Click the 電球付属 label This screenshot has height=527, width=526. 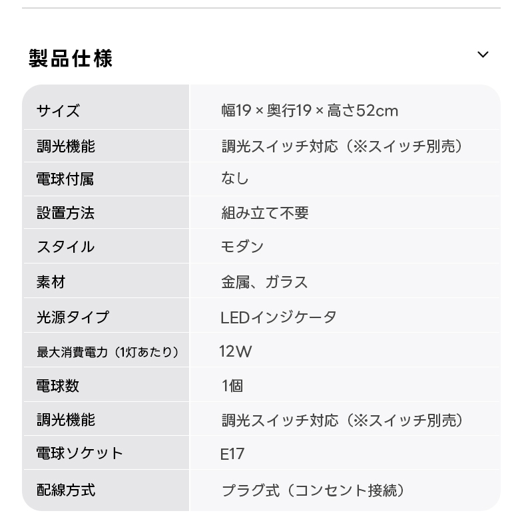(x=65, y=178)
